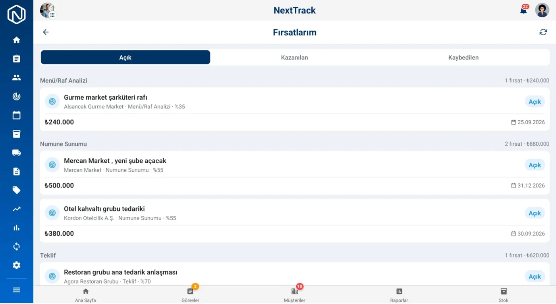Open the user profile avatar at top right
This screenshot has height=304, width=556.
pyautogui.click(x=542, y=10)
